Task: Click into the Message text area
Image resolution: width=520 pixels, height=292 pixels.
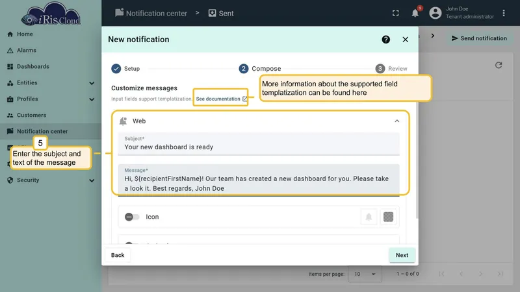Action: coord(259,180)
